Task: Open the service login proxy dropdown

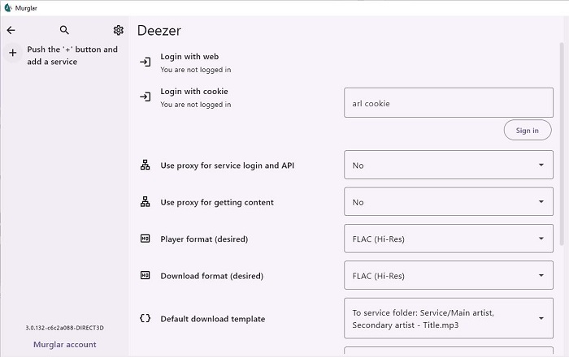Action: click(x=449, y=165)
